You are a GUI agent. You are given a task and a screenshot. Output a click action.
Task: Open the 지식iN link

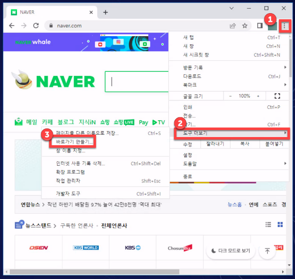(x=87, y=122)
